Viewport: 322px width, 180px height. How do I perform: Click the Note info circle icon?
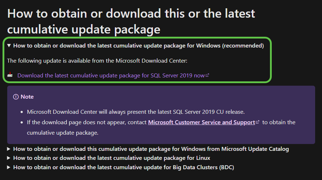click(x=16, y=97)
